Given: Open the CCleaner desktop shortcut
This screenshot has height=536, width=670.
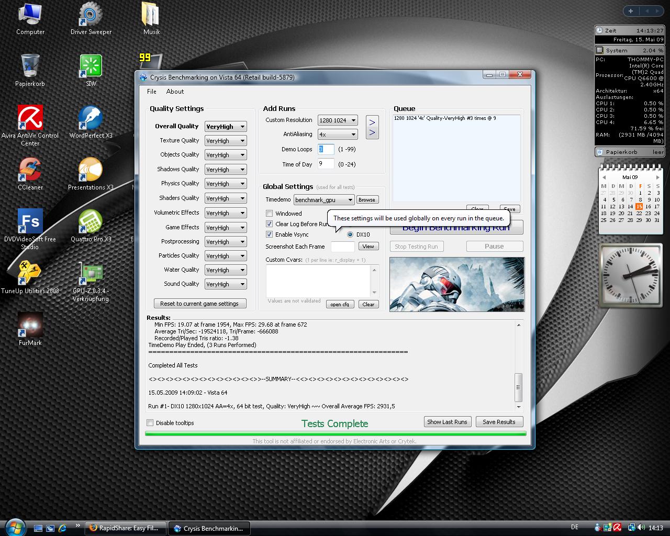Looking at the screenshot, I should click(x=30, y=174).
